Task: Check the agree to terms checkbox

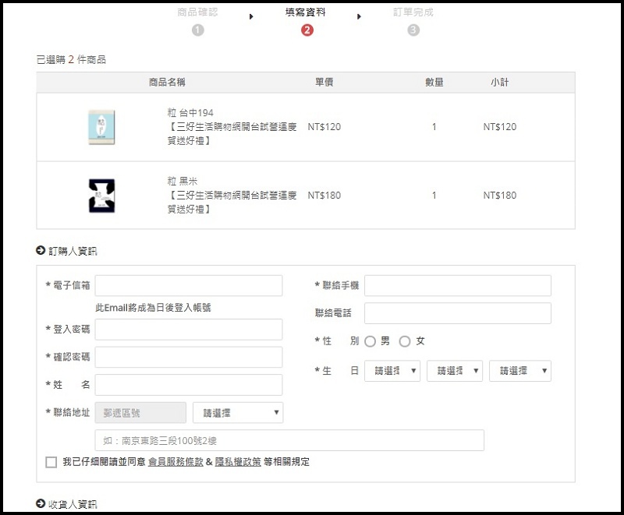Action: point(51,462)
